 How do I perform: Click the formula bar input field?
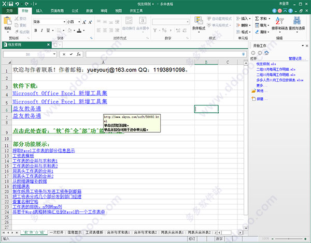[x=163, y=54]
